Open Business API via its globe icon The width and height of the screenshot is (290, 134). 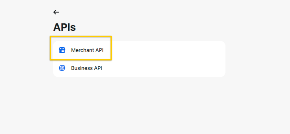62,68
